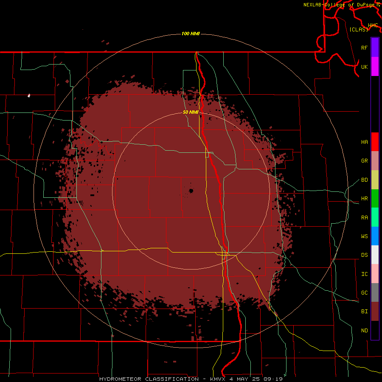Click the purple RF color swatch
This screenshot has height=382, width=382.
(x=375, y=48)
